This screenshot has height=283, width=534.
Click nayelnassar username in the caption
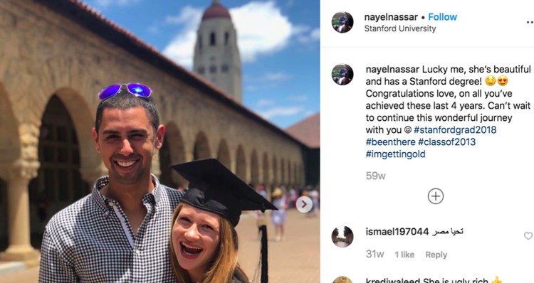[392, 70]
